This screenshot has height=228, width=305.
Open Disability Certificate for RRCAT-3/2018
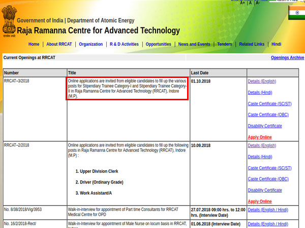point(265,126)
